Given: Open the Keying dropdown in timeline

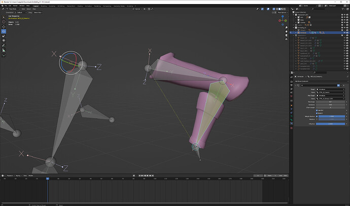Looking at the screenshot, I should (x=18, y=176).
